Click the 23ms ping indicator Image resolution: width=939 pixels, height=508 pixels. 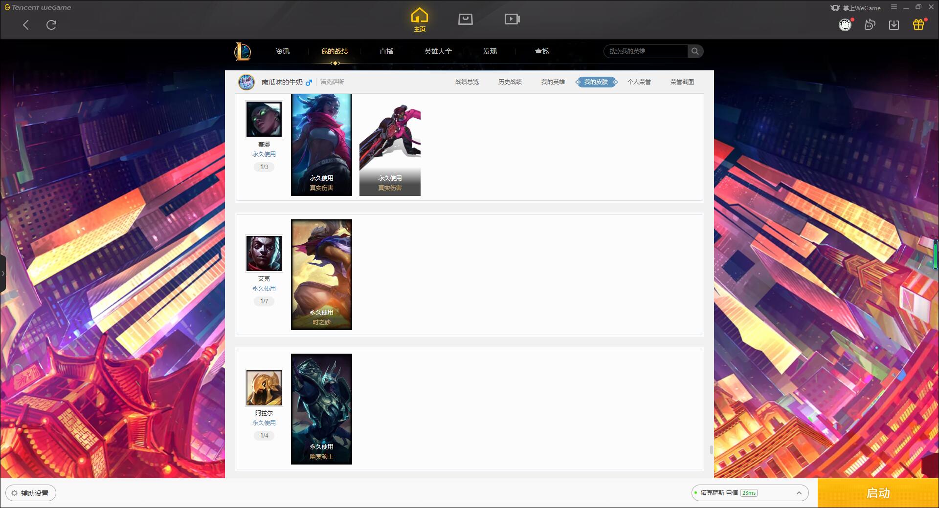[749, 493]
